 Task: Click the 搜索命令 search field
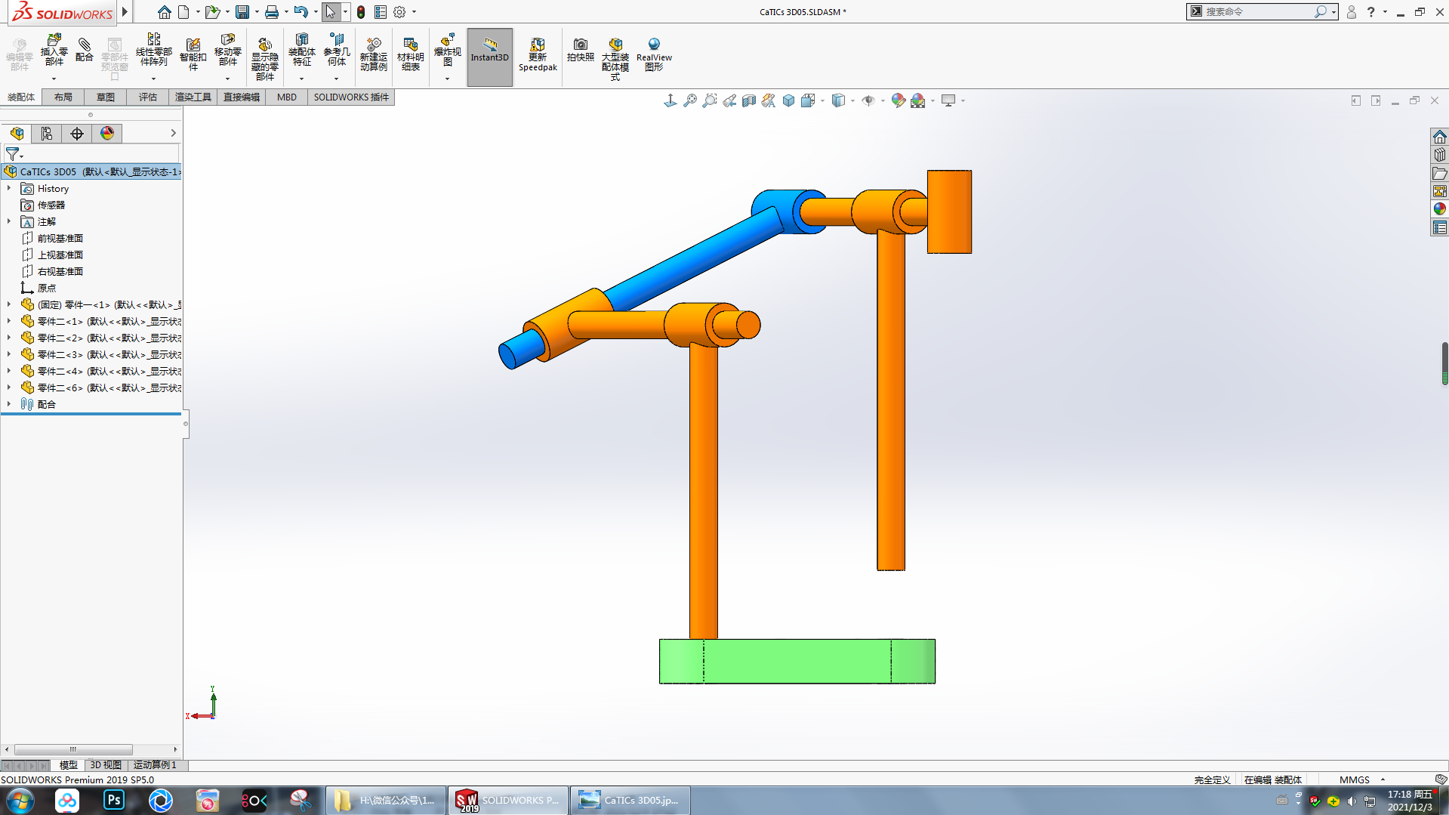click(x=1257, y=12)
